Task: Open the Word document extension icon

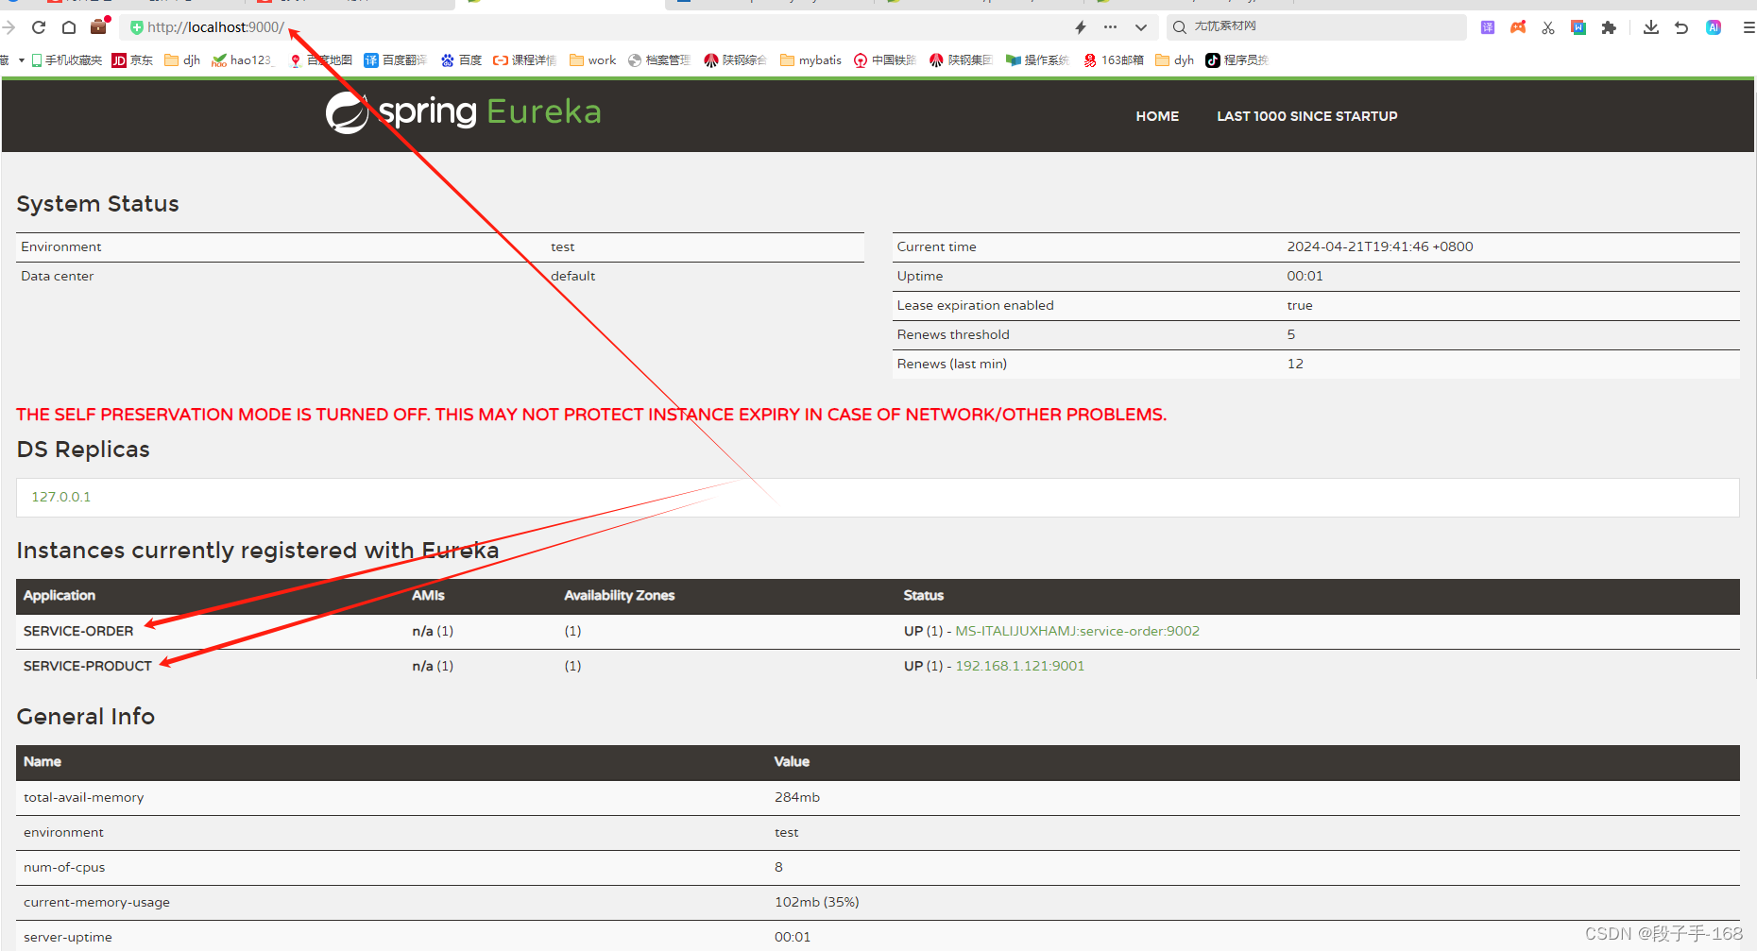Action: (x=1578, y=27)
